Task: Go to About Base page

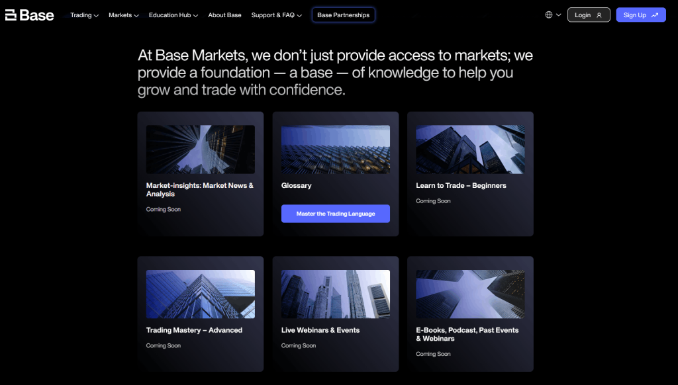Action: tap(225, 15)
